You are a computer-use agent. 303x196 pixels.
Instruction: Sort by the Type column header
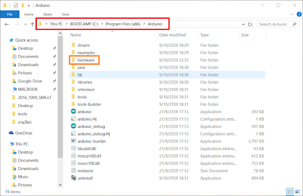pos(205,35)
